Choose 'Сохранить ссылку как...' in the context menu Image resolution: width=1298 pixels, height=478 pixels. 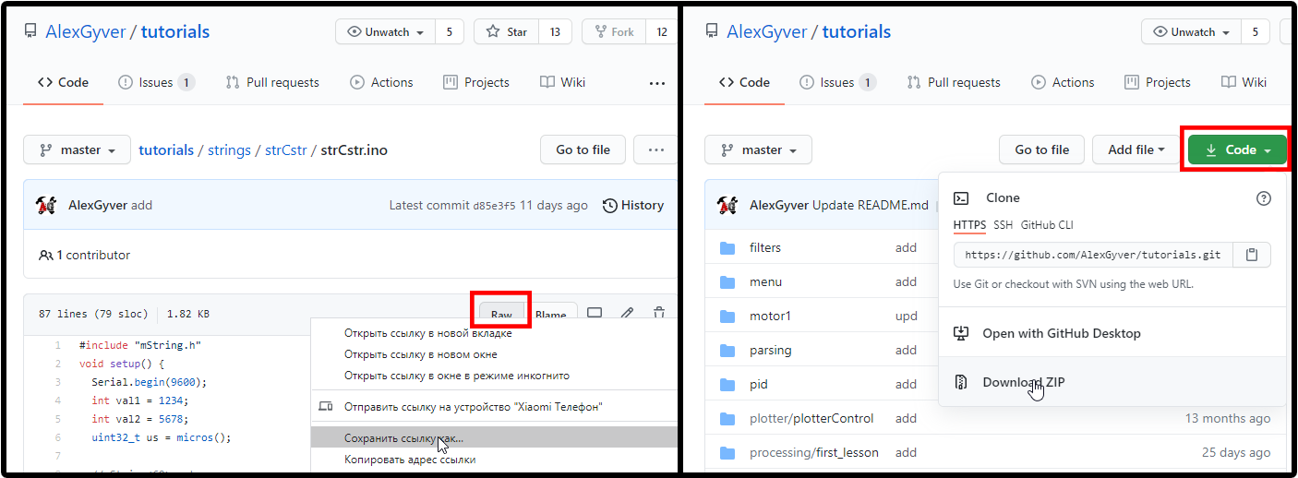494,437
